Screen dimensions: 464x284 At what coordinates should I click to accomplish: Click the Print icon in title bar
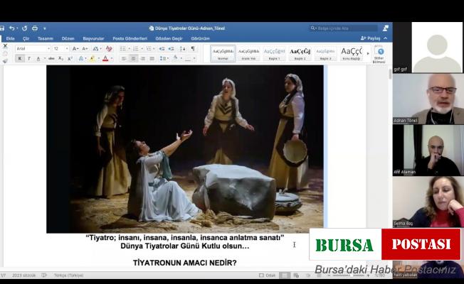35,28
